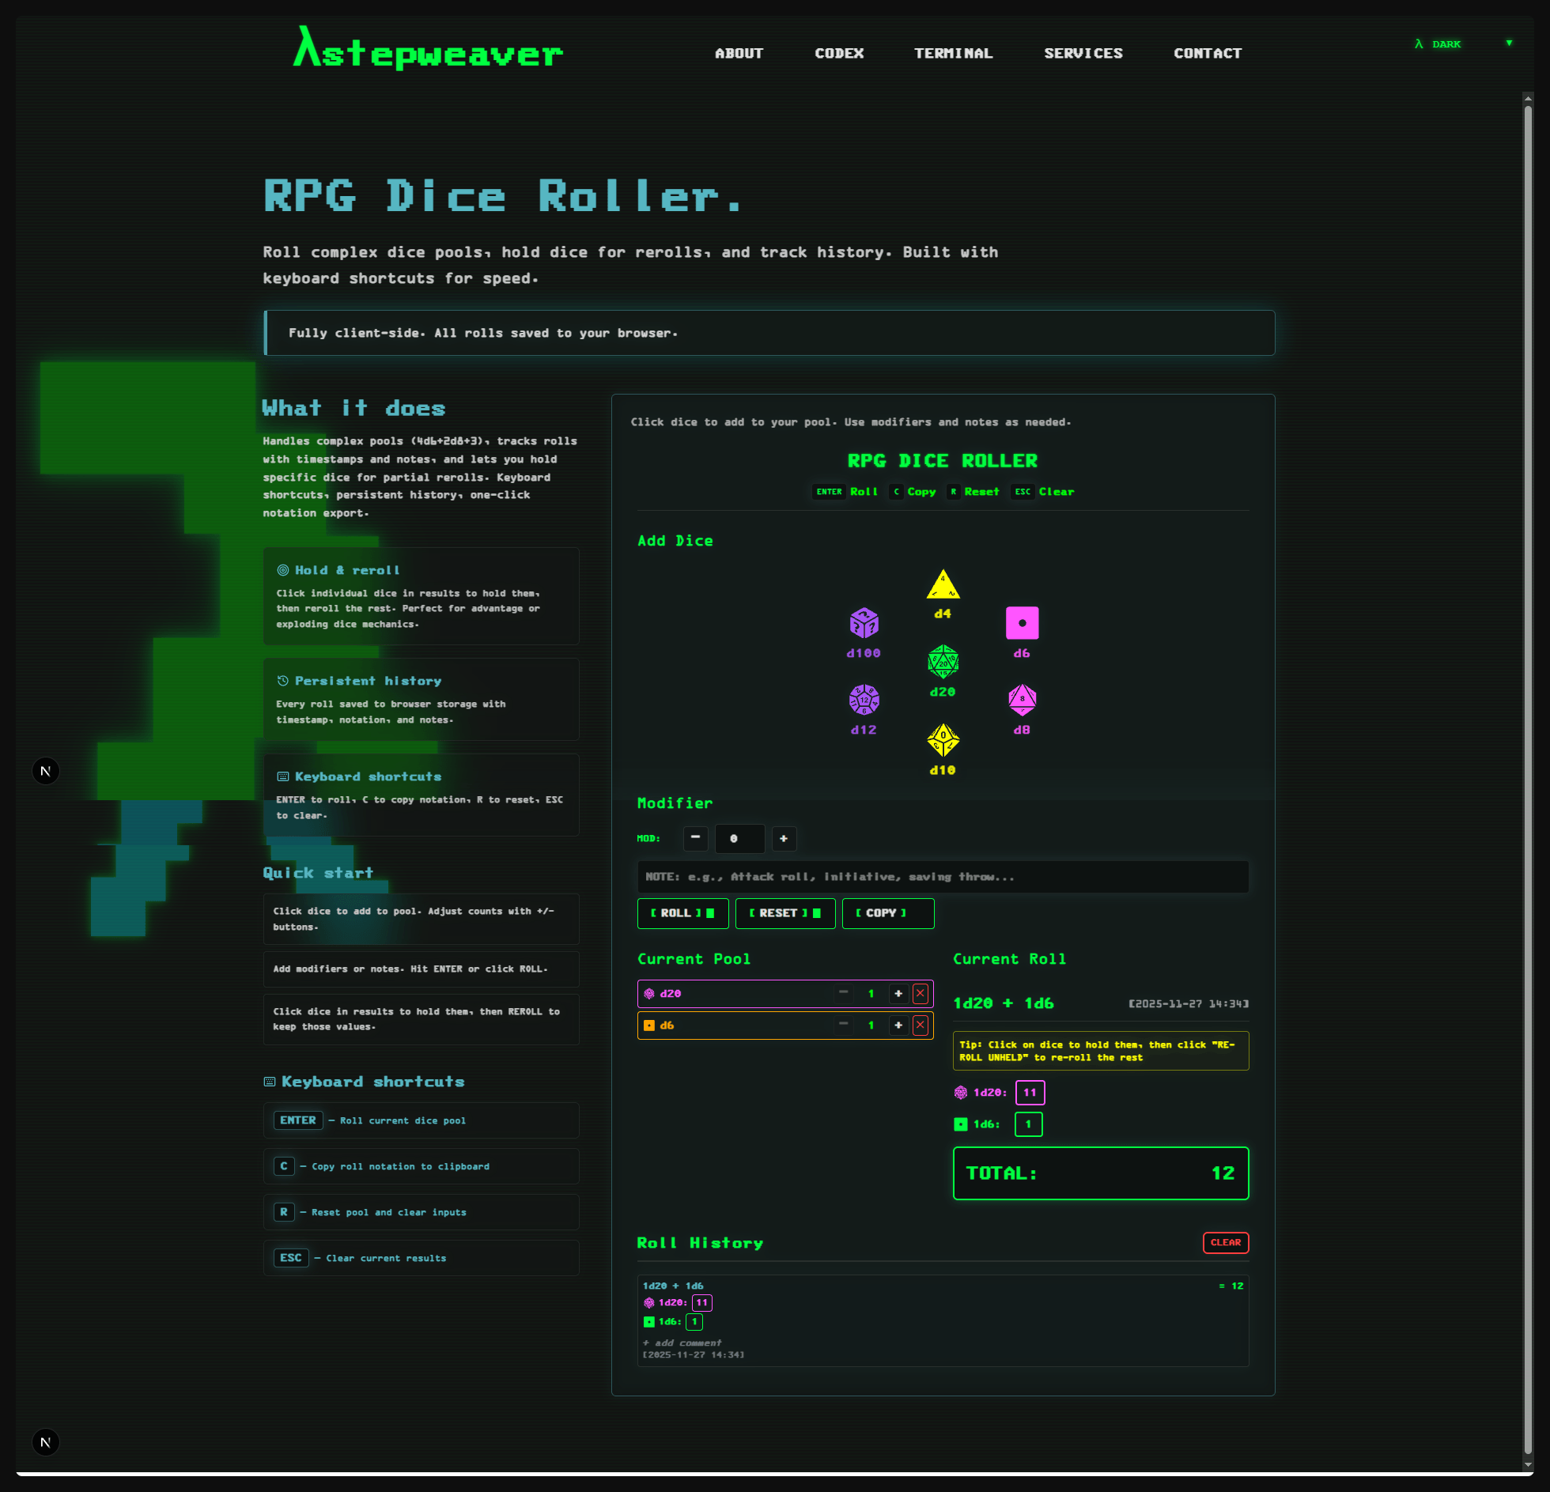The height and width of the screenshot is (1492, 1550).
Task: Increment d20 count in current pool
Action: pos(898,993)
